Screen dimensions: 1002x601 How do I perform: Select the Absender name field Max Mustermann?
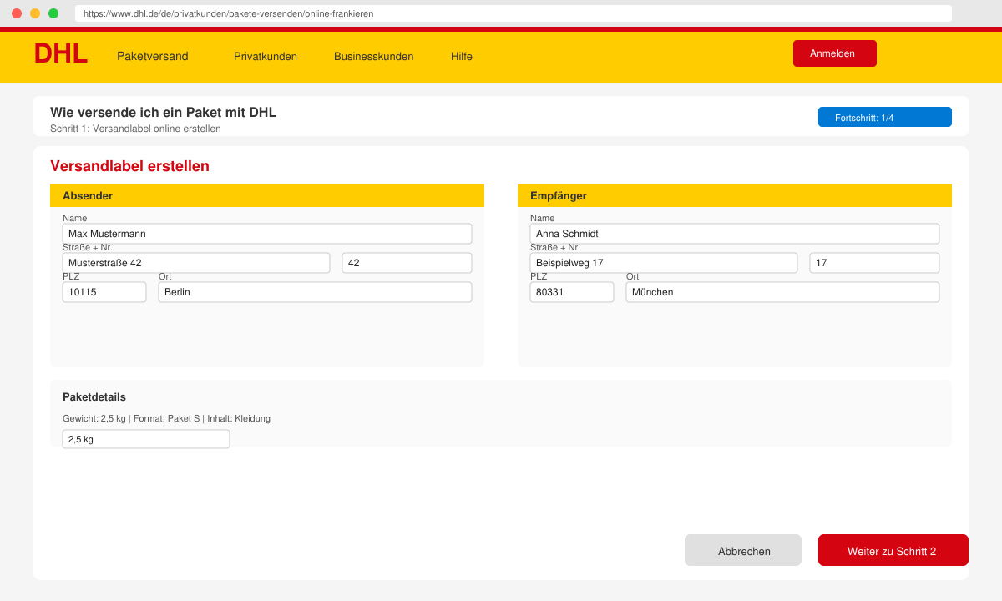[267, 234]
